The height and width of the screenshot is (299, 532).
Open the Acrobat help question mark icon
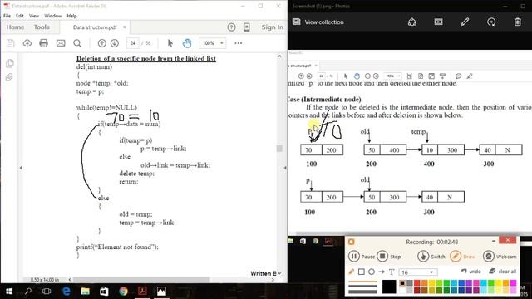[x=231, y=27]
